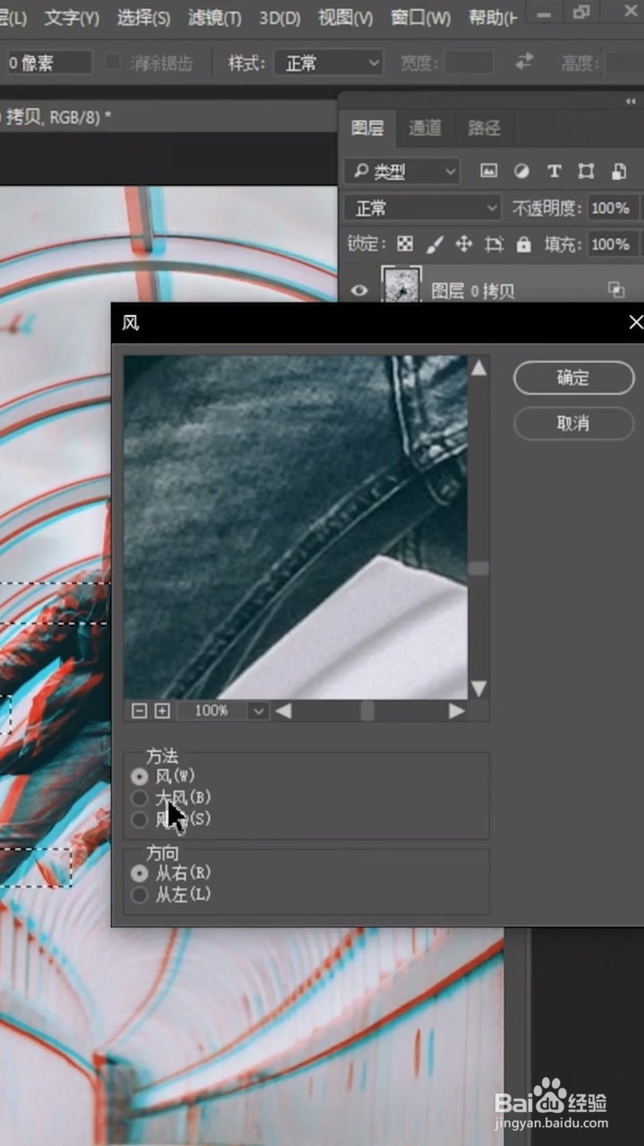Zoom in preview with plus icon
Viewport: 644px width, 1146px height.
tap(162, 710)
